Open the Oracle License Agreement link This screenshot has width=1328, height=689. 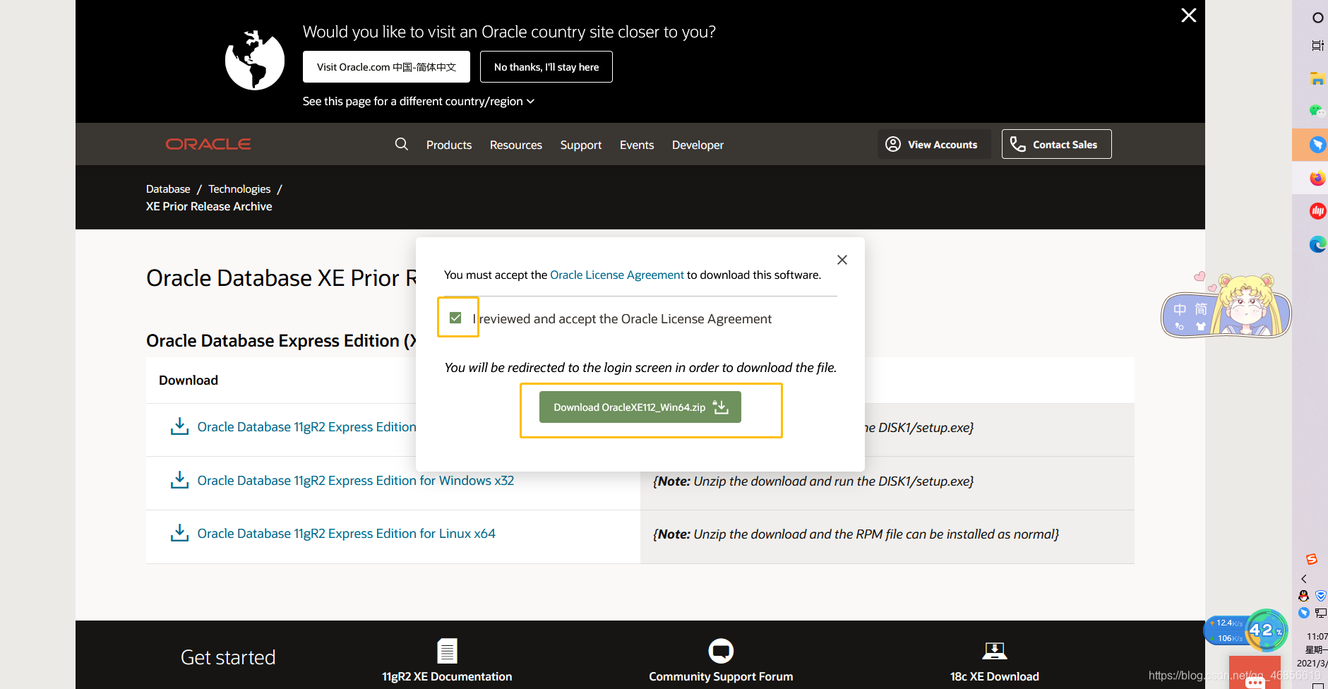pos(617,275)
